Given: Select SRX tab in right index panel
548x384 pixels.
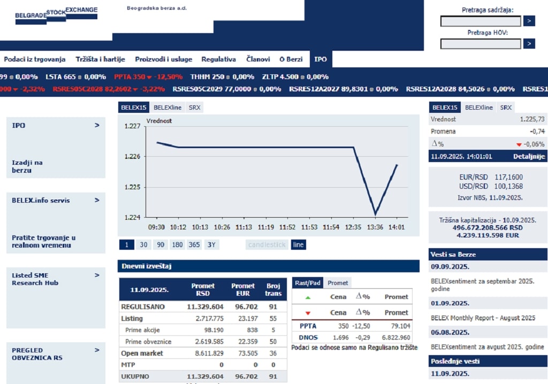Looking at the screenshot, I should tap(506, 107).
